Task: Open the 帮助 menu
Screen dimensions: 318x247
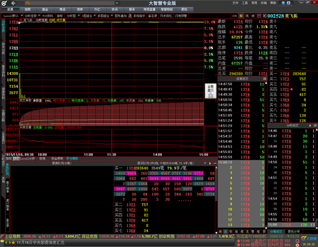Action: pyautogui.click(x=273, y=3)
